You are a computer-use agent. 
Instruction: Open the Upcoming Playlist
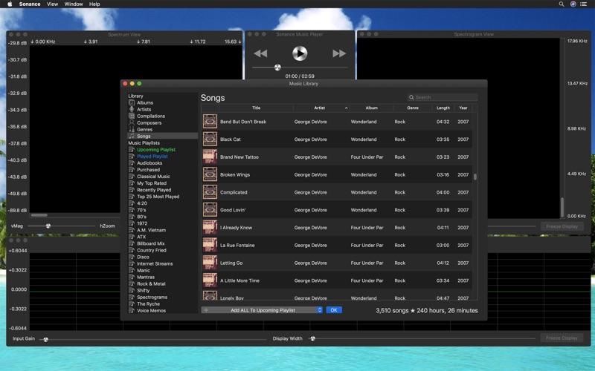click(x=156, y=150)
